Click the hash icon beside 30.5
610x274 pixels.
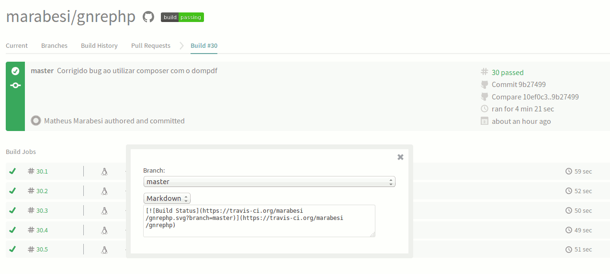[x=31, y=250]
